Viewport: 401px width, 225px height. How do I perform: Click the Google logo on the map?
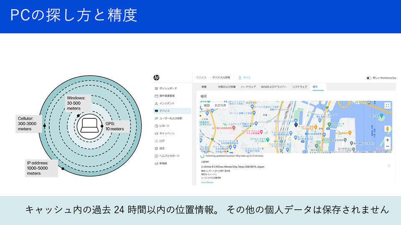[206, 151]
